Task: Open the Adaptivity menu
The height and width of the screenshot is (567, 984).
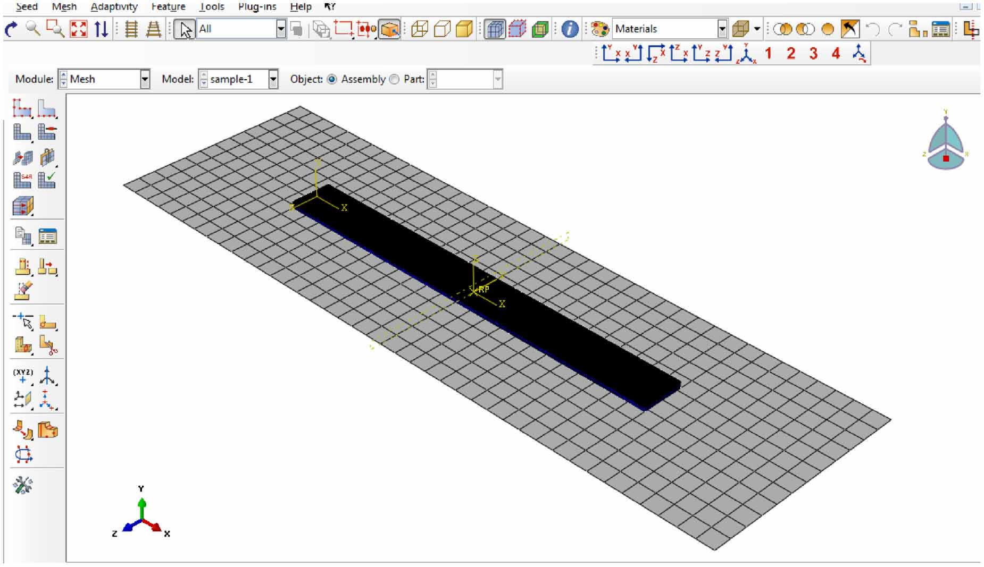Action: pyautogui.click(x=114, y=7)
